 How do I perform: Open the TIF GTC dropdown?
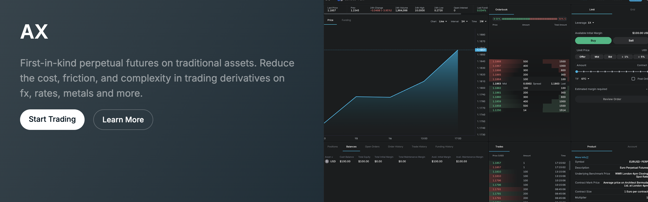(x=585, y=79)
